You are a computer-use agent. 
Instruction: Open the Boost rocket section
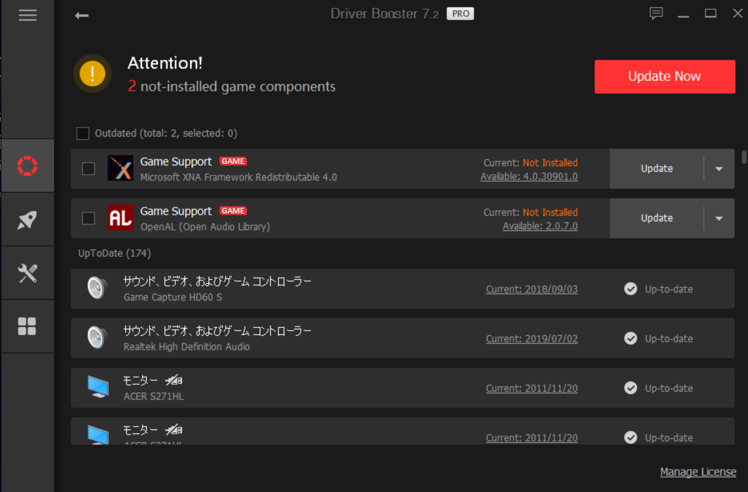pos(27,220)
